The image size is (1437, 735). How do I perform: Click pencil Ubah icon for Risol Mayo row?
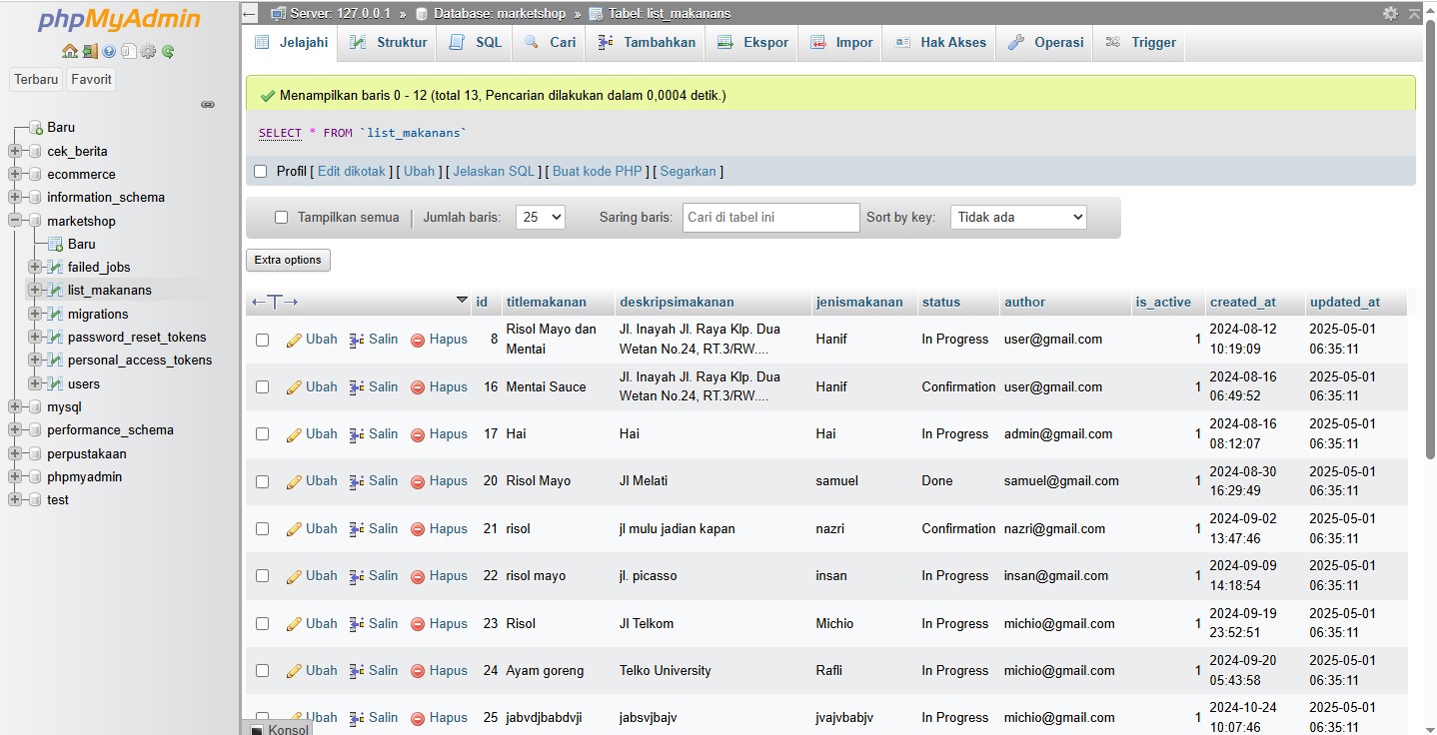(x=294, y=481)
